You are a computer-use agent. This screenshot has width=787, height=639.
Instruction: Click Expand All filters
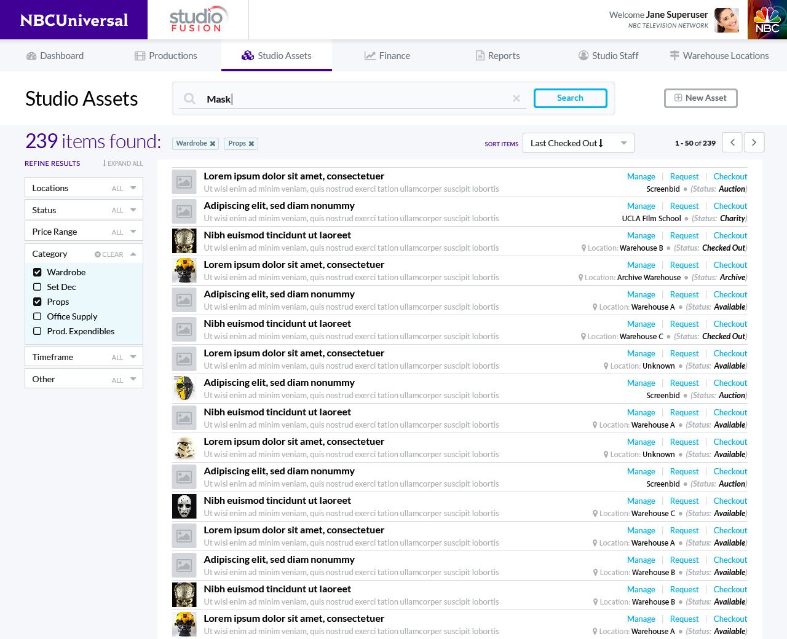(x=122, y=163)
